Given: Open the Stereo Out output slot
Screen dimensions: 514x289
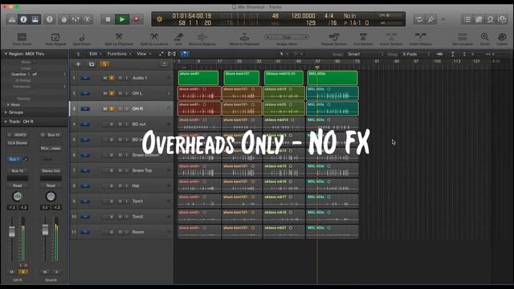Looking at the screenshot, I should pos(51,171).
